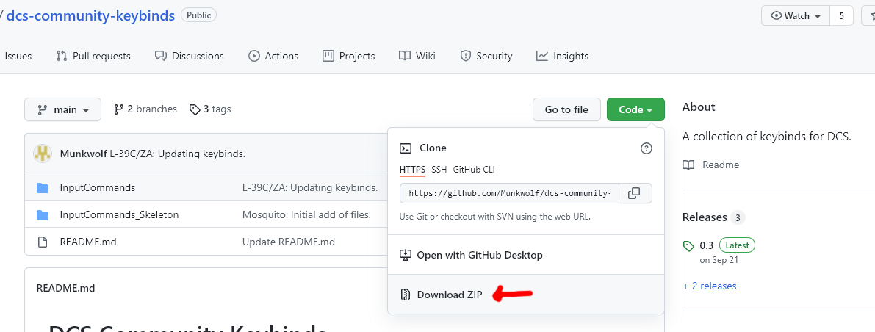Click the Download ZIP file icon

406,295
